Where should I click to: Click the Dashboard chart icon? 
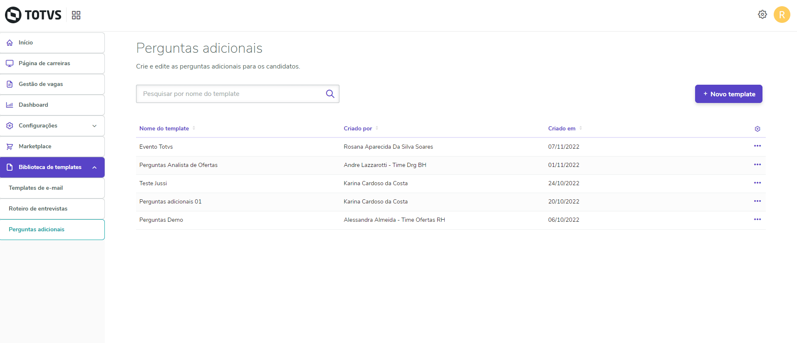click(10, 105)
